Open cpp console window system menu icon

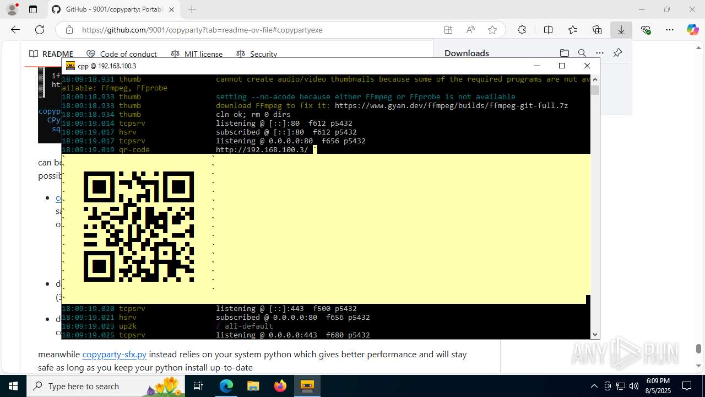[70, 66]
